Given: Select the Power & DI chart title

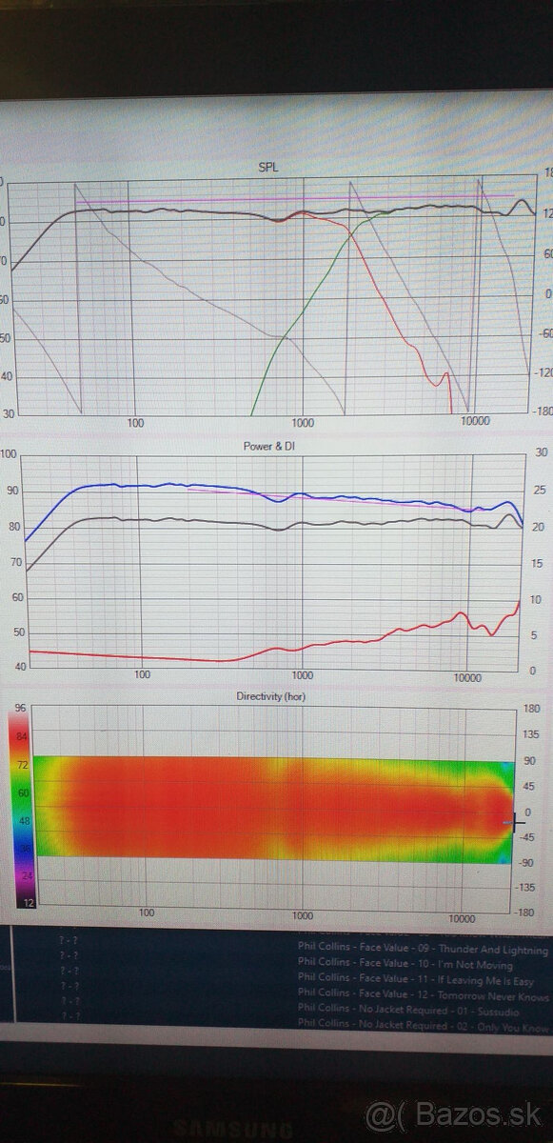Looking at the screenshot, I should 272,445.
